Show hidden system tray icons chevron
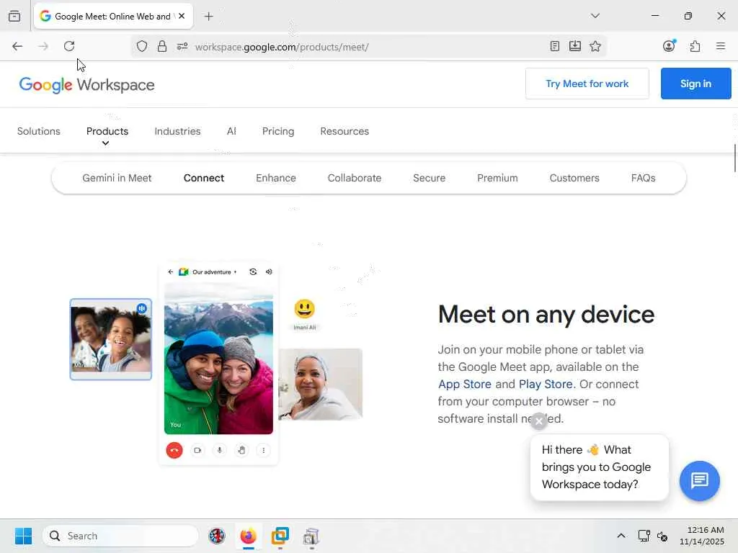The image size is (738, 553). pos(621,536)
